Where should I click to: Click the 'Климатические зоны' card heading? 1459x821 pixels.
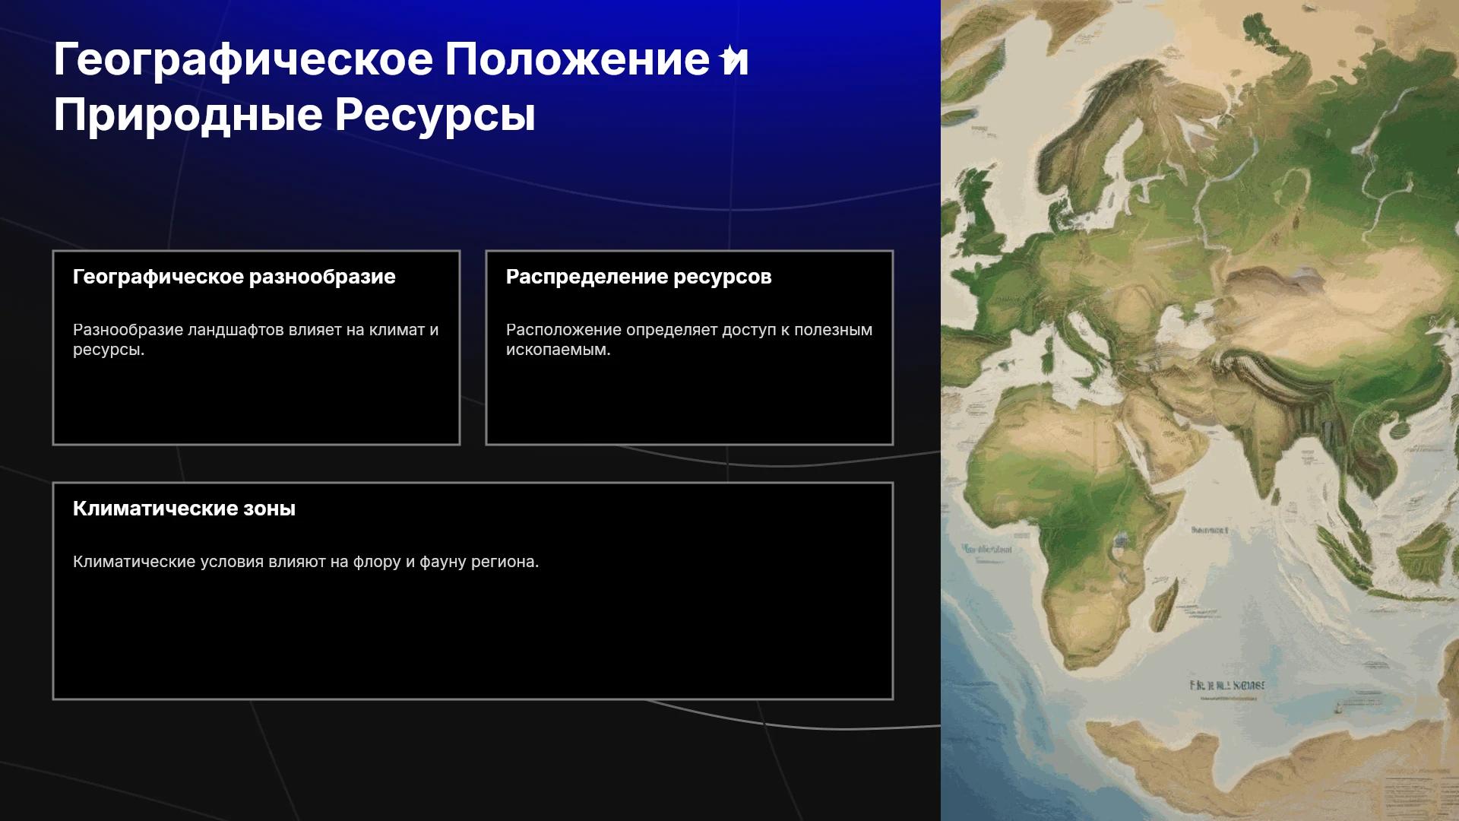tap(184, 509)
